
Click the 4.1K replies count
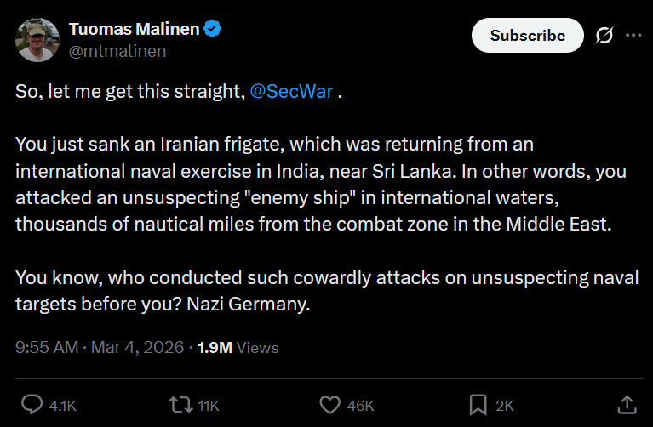[x=62, y=406]
